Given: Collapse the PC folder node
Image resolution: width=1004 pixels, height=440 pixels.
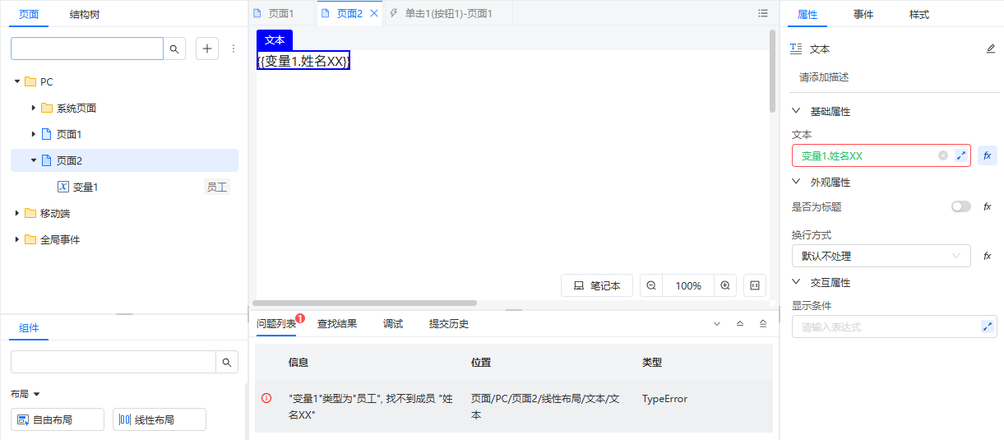Looking at the screenshot, I should 17,81.
